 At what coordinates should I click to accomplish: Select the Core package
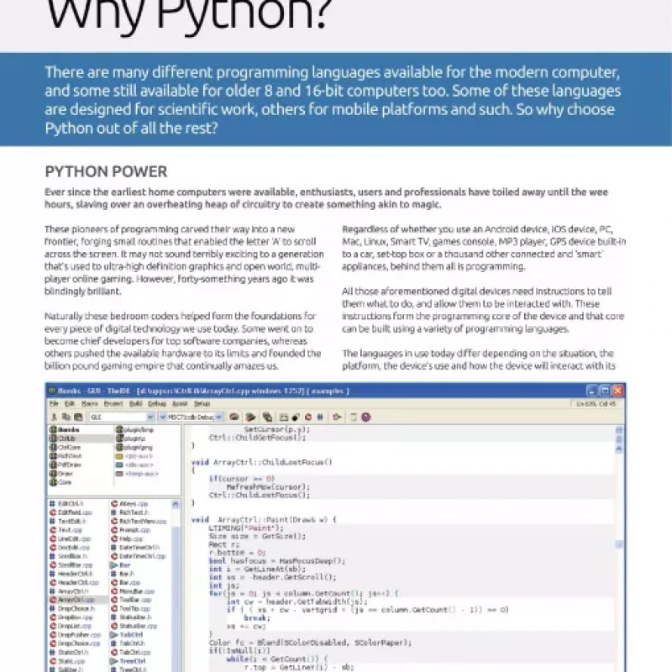60,482
